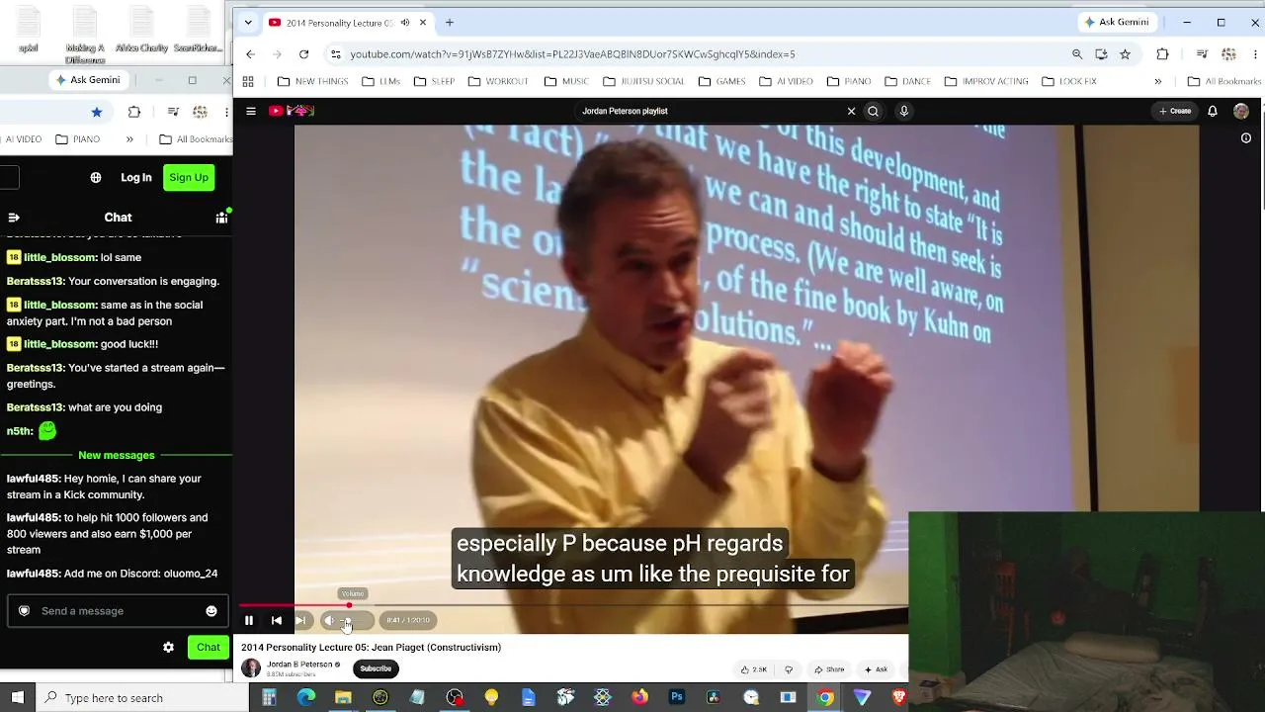Screen dimensions: 1265x712
Task: Dislike the video
Action: 789,669
